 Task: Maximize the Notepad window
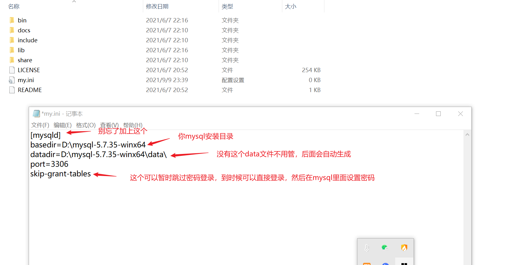(x=438, y=114)
